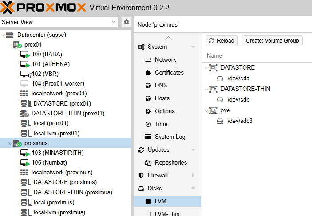Click the Proxmox logo
Image resolution: width=312 pixels, height=216 pixels.
(43, 8)
